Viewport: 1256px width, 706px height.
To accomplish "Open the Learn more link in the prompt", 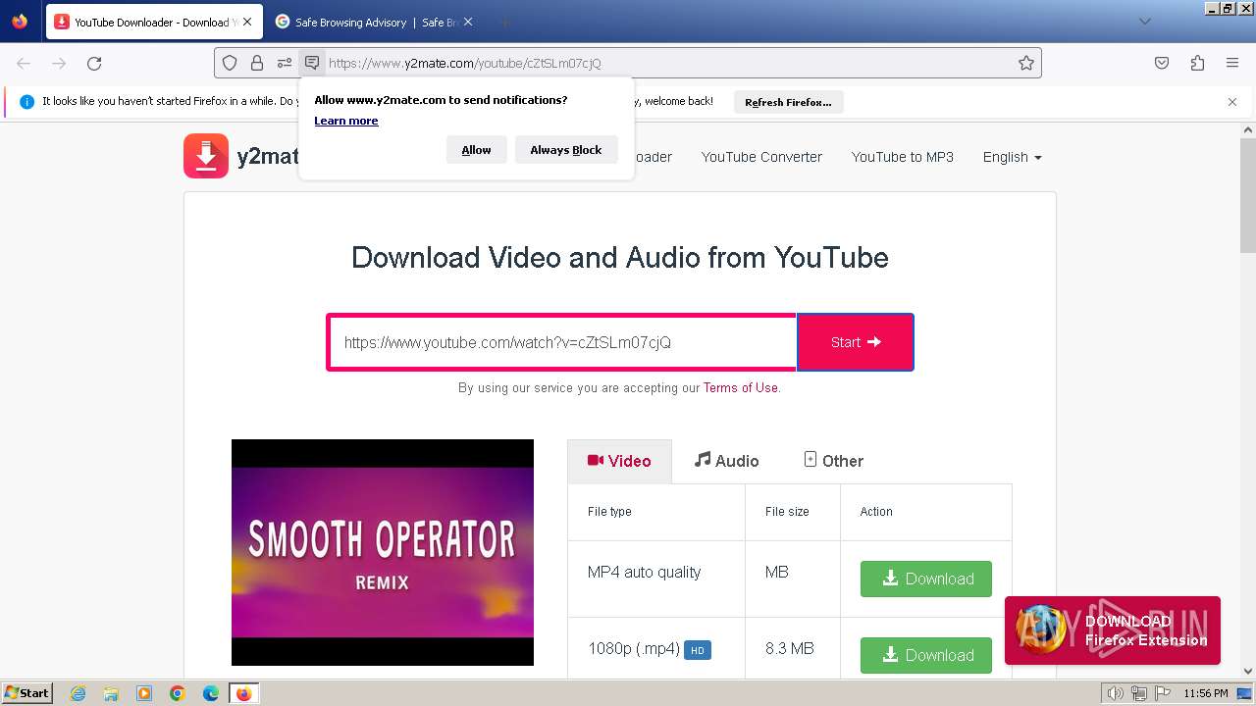I will [346, 121].
